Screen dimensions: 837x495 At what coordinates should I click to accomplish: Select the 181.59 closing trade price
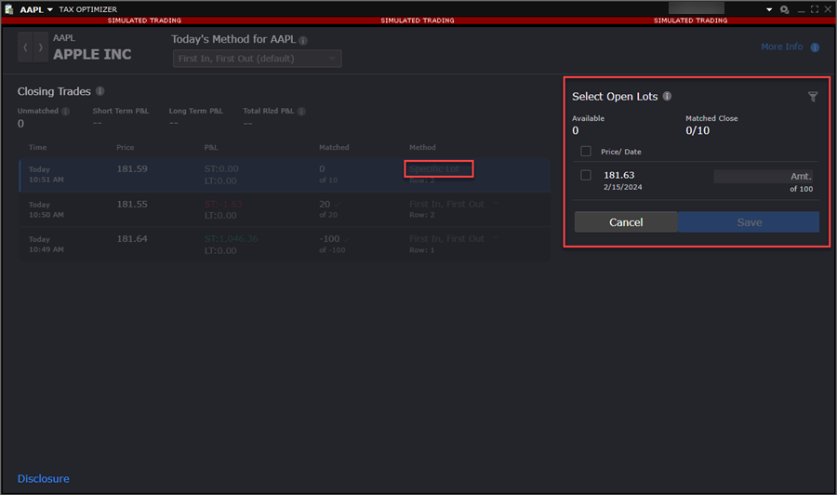pos(132,168)
